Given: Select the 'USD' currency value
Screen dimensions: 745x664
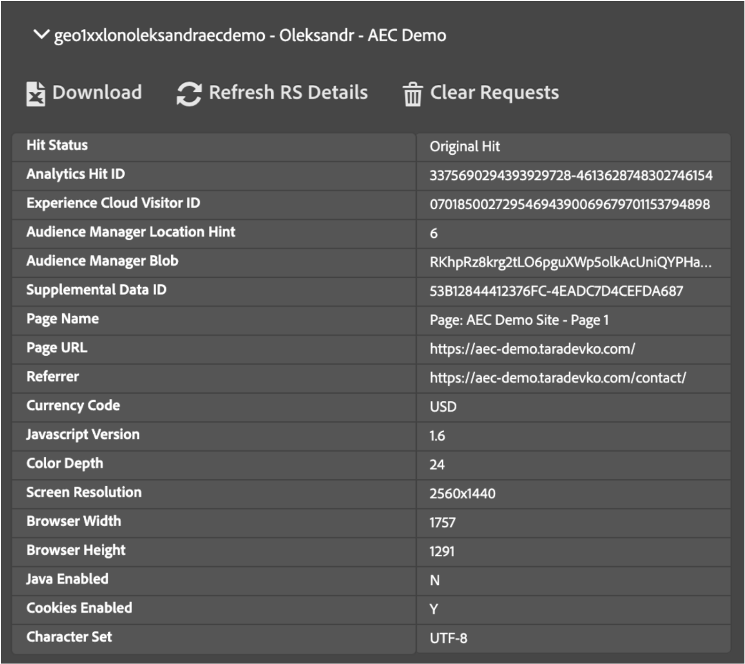Looking at the screenshot, I should point(443,406).
